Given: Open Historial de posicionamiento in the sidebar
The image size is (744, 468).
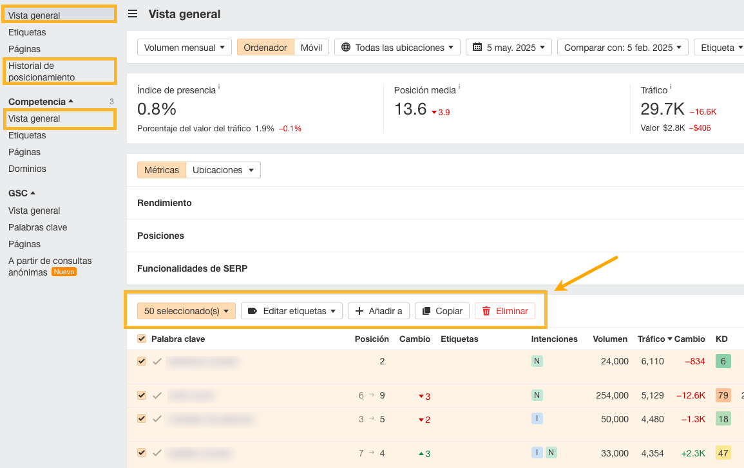Looking at the screenshot, I should pyautogui.click(x=48, y=71).
